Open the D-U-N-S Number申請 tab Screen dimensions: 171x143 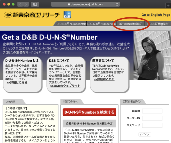click(x=101, y=24)
